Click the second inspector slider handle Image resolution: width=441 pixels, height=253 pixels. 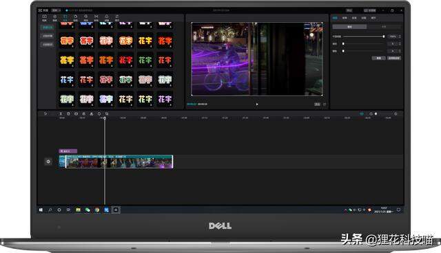click(x=343, y=44)
